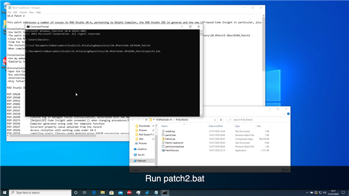Show hidden system tray icons
This screenshot has width=349, height=196.
(x=307, y=193)
